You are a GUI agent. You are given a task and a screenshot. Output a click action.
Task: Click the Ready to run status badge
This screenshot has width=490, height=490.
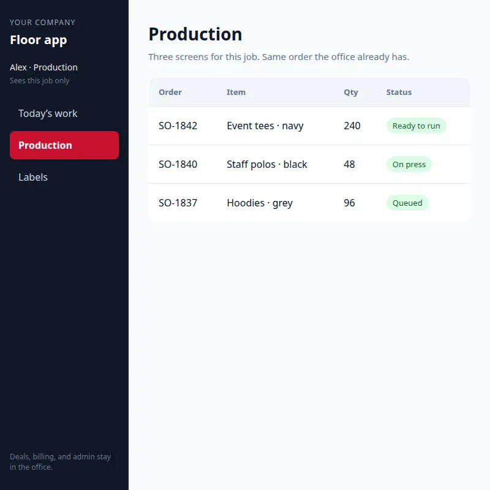coord(417,126)
